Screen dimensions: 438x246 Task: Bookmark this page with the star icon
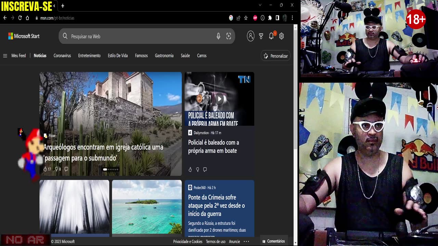coord(246,18)
